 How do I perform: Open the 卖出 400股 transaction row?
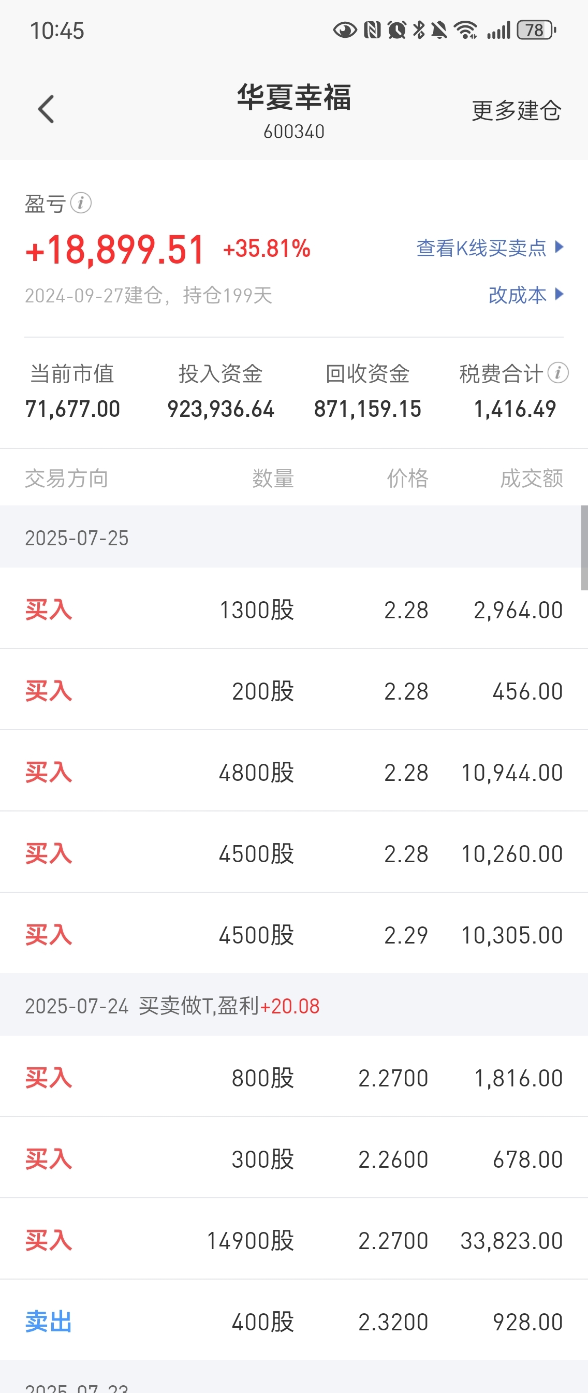click(294, 1321)
